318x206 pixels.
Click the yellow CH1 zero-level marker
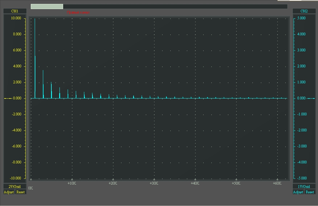[8, 98]
